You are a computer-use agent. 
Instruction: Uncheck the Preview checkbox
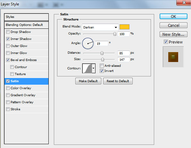tap(166, 42)
